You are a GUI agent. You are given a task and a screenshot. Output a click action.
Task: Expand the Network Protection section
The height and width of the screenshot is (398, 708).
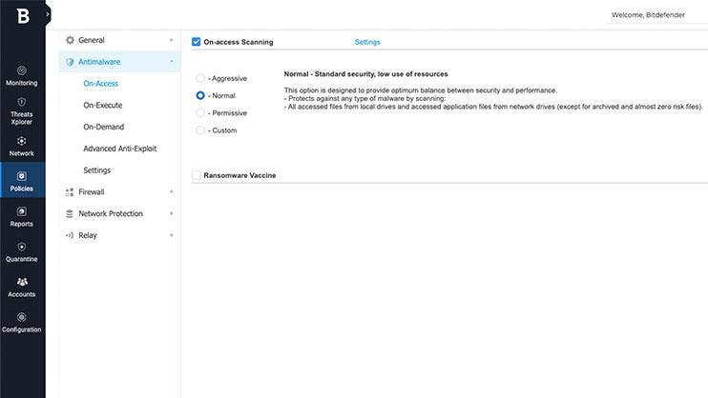(110, 214)
